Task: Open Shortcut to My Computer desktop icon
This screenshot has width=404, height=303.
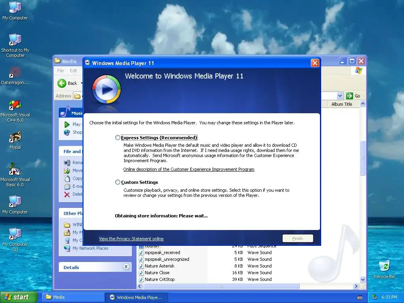Action: 15,45
